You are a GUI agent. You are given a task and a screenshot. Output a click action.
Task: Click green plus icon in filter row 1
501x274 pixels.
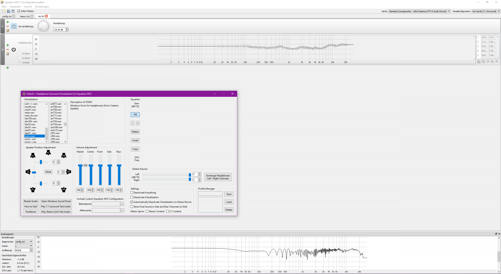8,22
